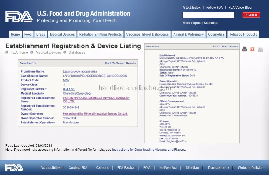The width and height of the screenshot is (269, 175).
Task: Click the Page Last Updated 03/03/2014 text
Action: 29,145
